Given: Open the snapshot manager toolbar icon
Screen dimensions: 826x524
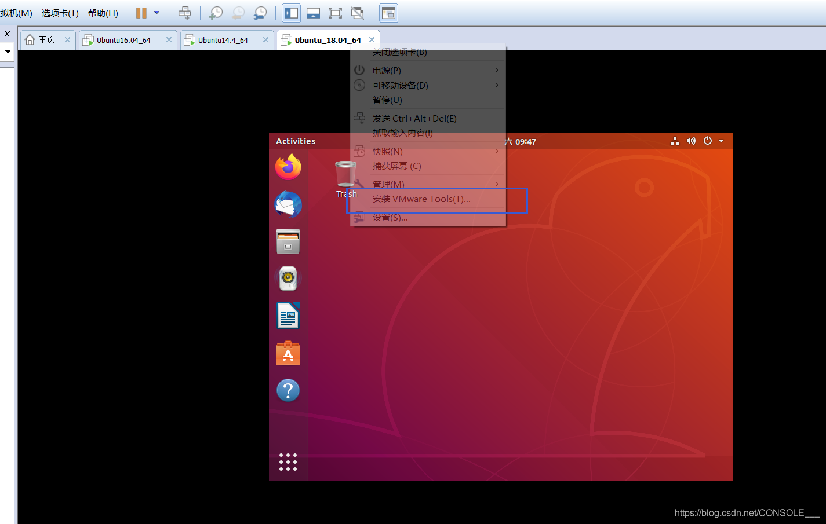Looking at the screenshot, I should click(x=261, y=13).
